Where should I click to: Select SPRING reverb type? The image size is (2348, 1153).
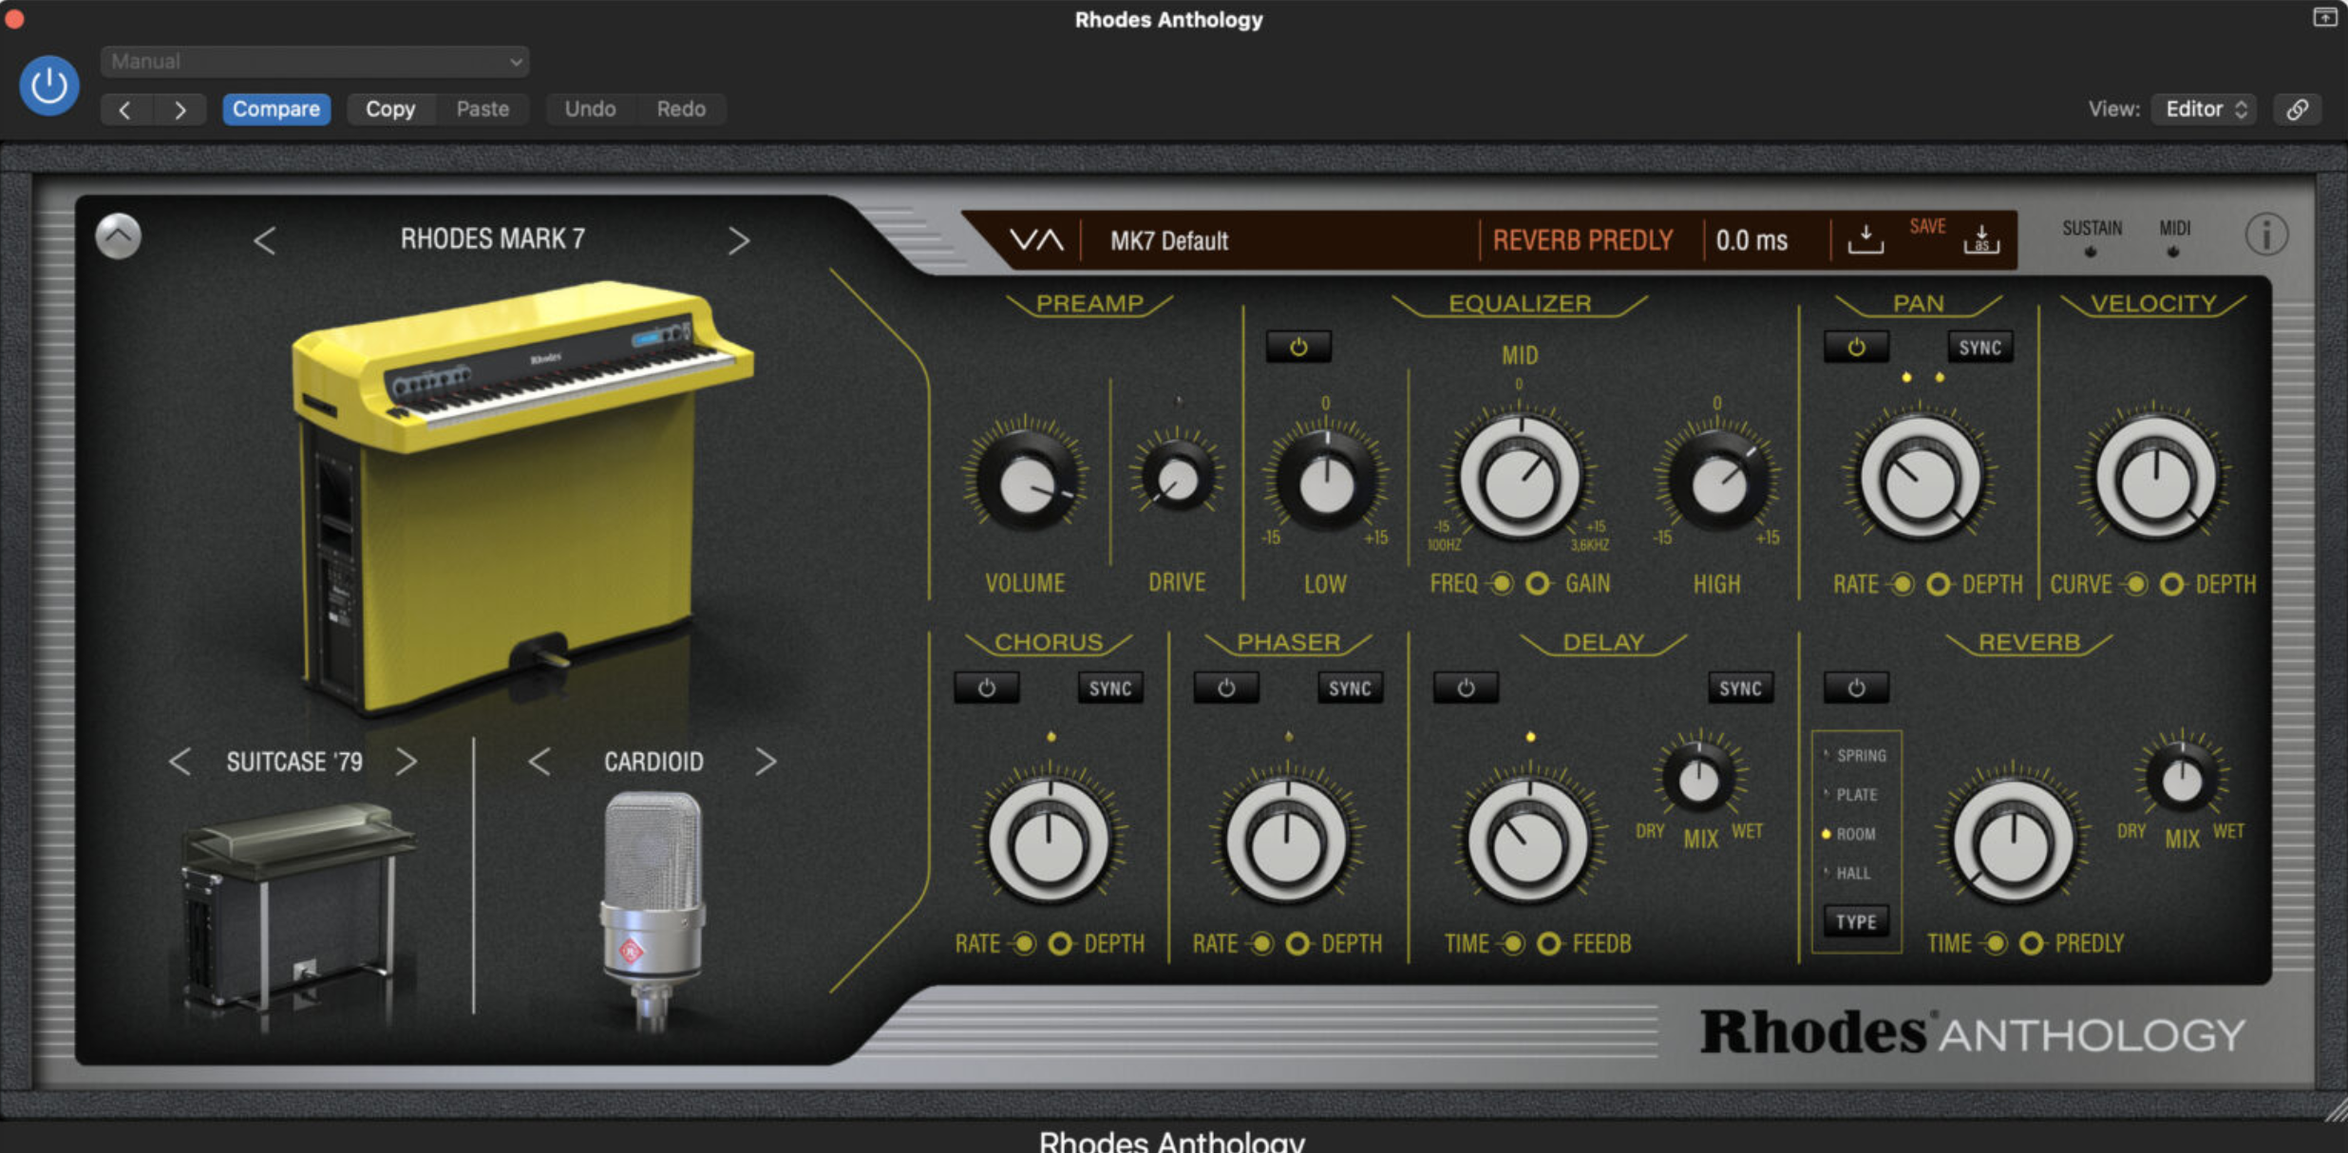coord(1856,755)
